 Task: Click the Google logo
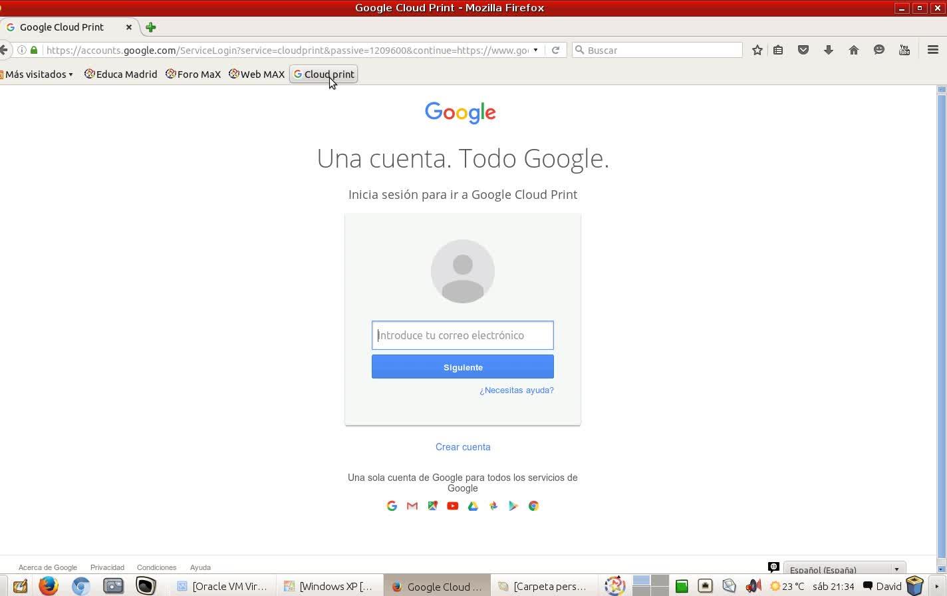coord(460,112)
